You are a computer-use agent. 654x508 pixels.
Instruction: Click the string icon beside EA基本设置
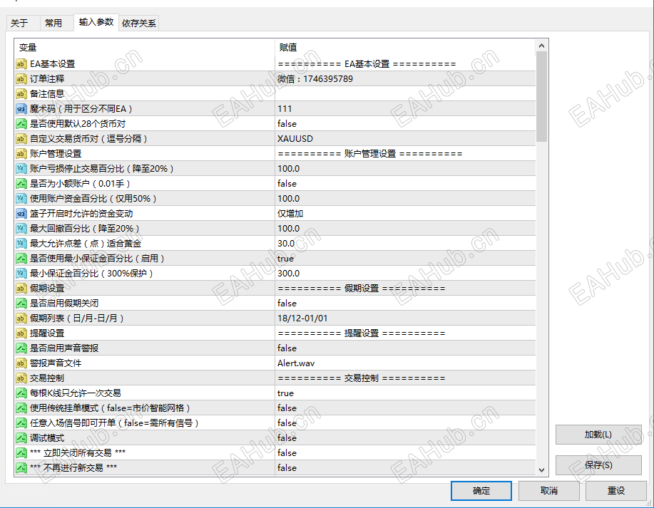pyautogui.click(x=21, y=63)
